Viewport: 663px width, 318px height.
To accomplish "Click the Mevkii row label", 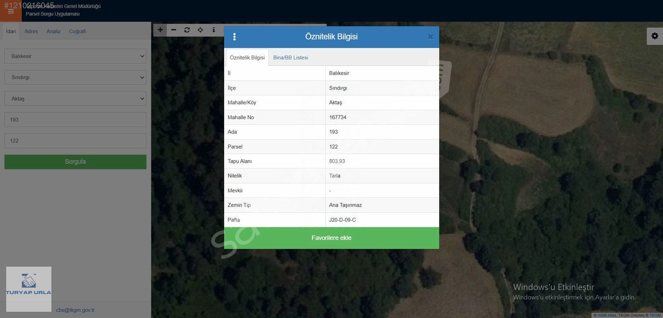I will 235,190.
